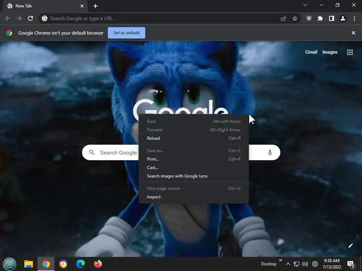Reload the page via toolbar icon
The image size is (362, 271).
coord(30,18)
